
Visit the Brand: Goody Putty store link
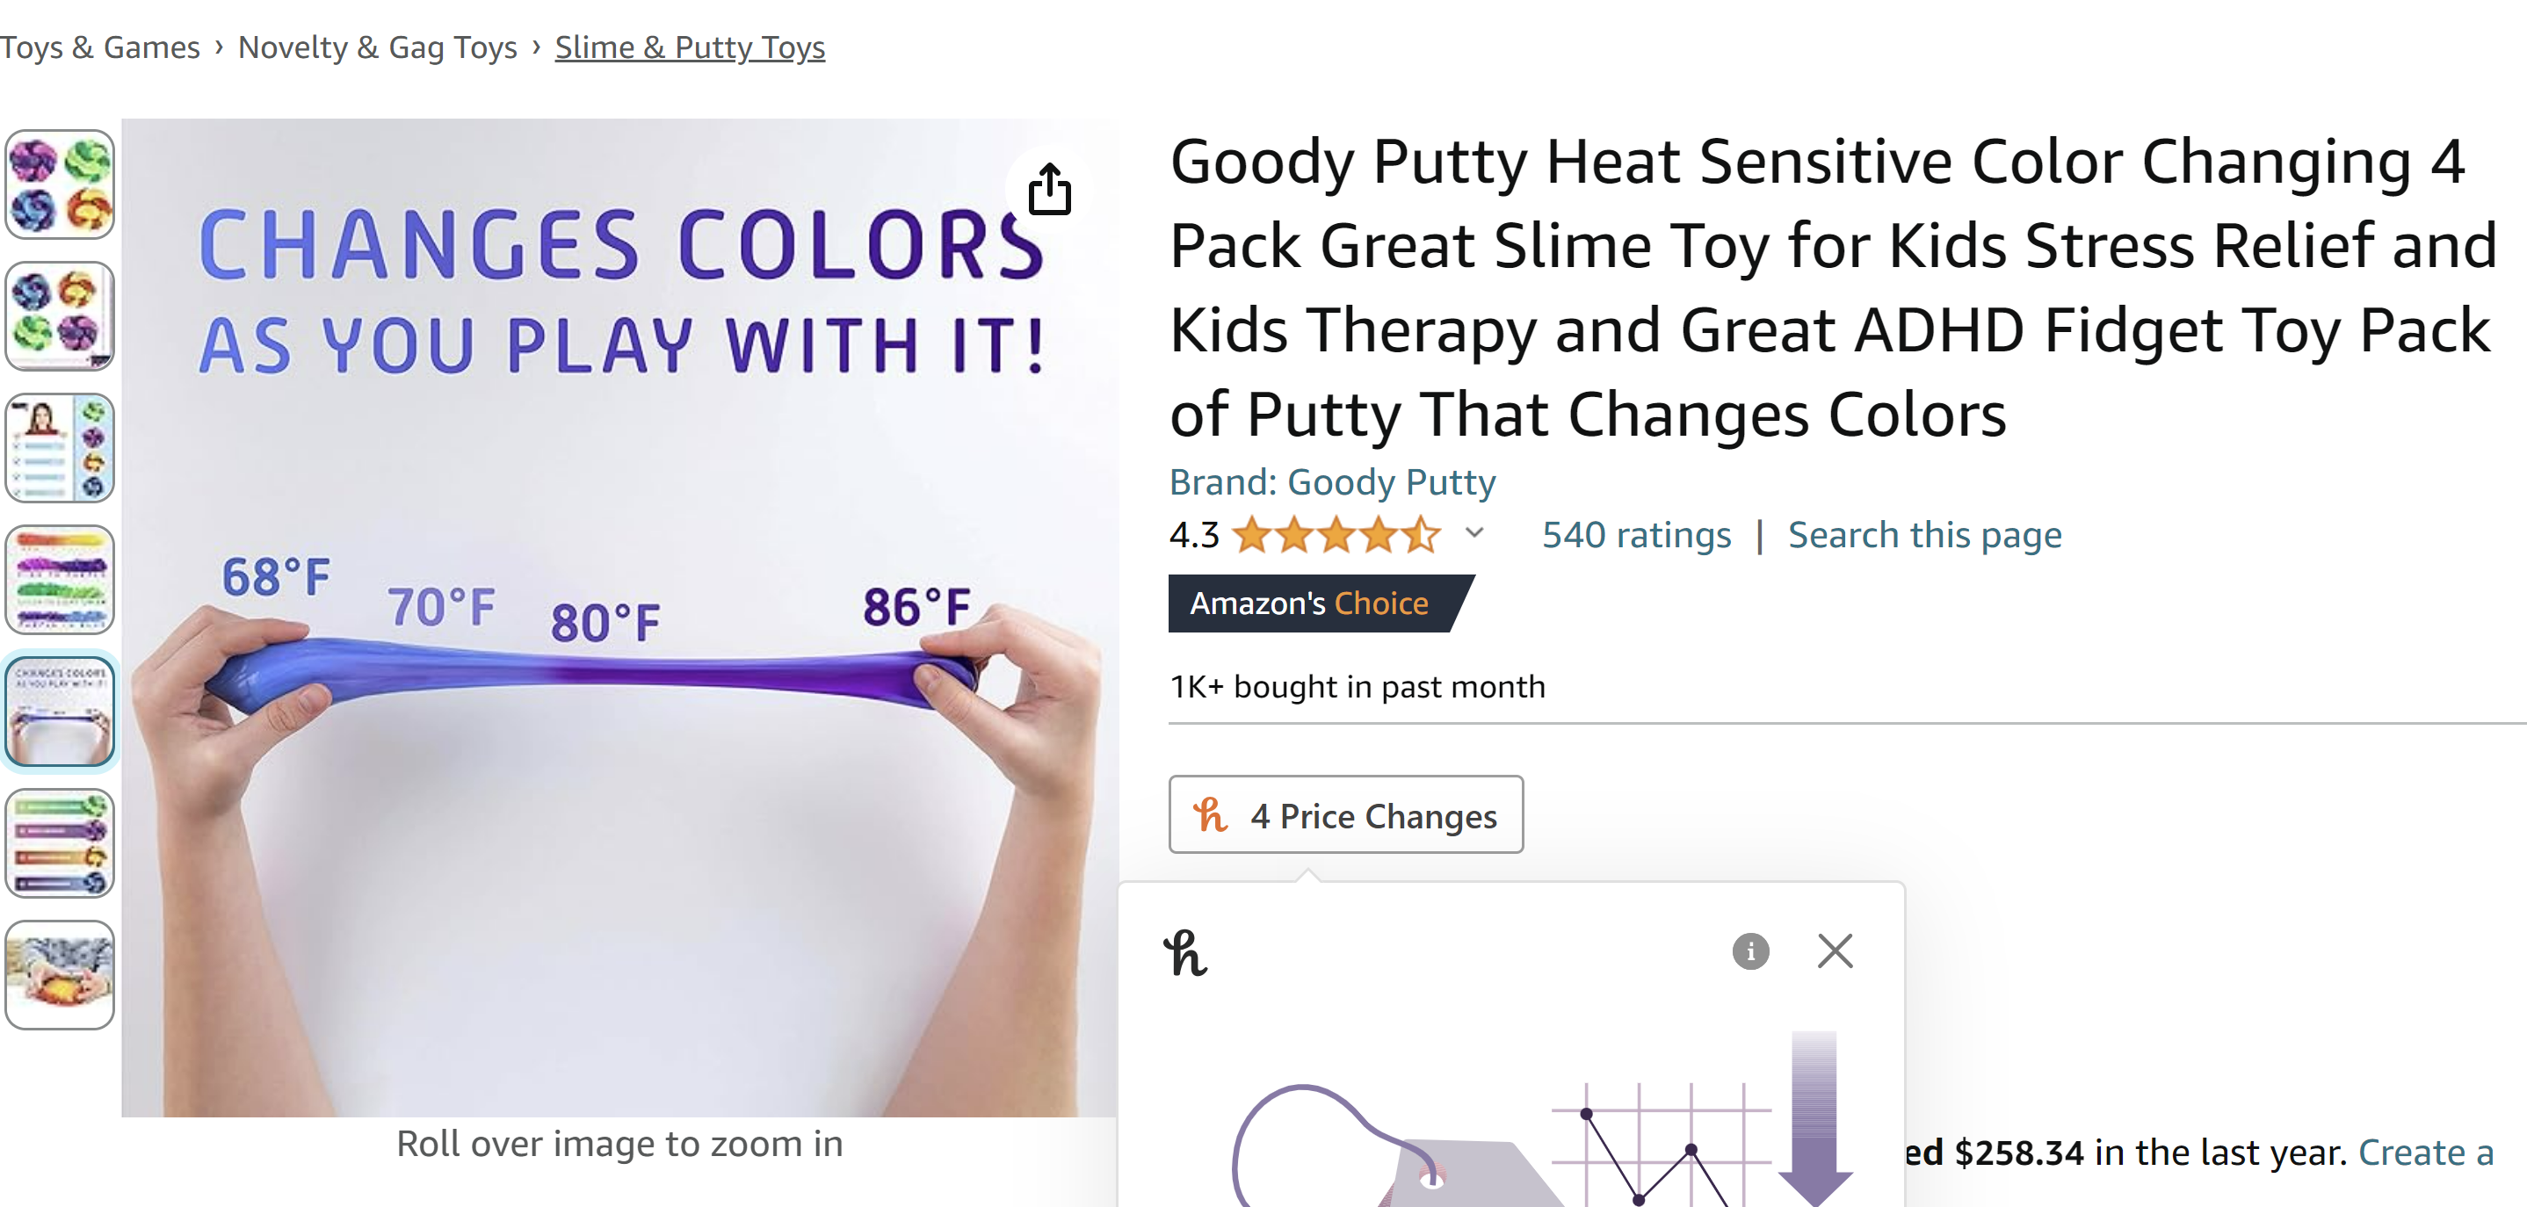(1331, 482)
